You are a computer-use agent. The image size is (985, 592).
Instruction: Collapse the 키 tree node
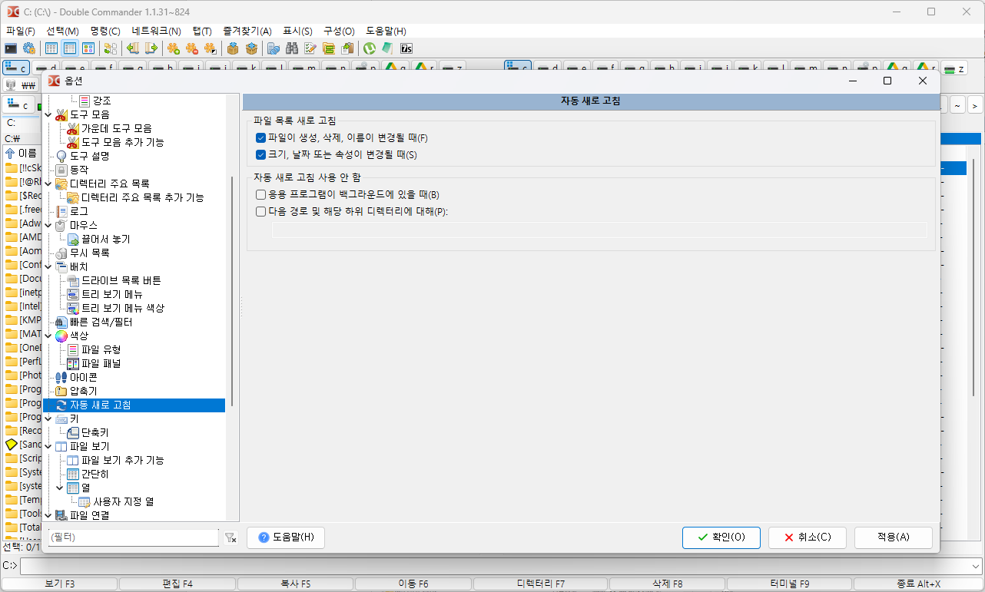pyautogui.click(x=48, y=418)
